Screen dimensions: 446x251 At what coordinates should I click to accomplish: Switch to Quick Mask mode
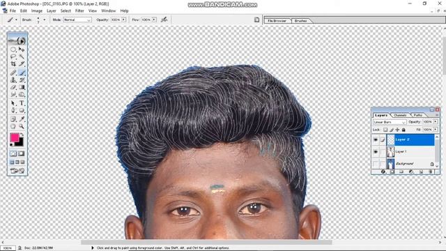(x=22, y=153)
